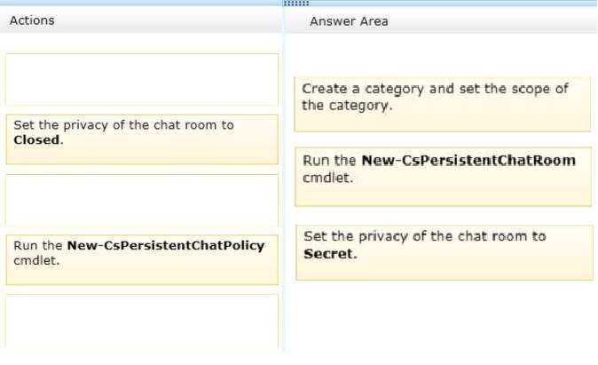Select the New-CsPersistentChatPolicy cmdlet action

point(142,259)
